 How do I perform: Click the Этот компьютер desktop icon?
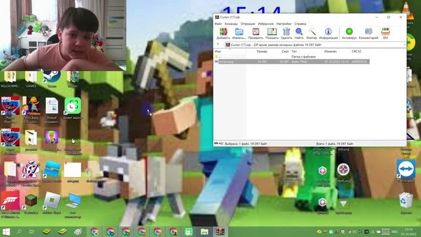[x=73, y=205]
